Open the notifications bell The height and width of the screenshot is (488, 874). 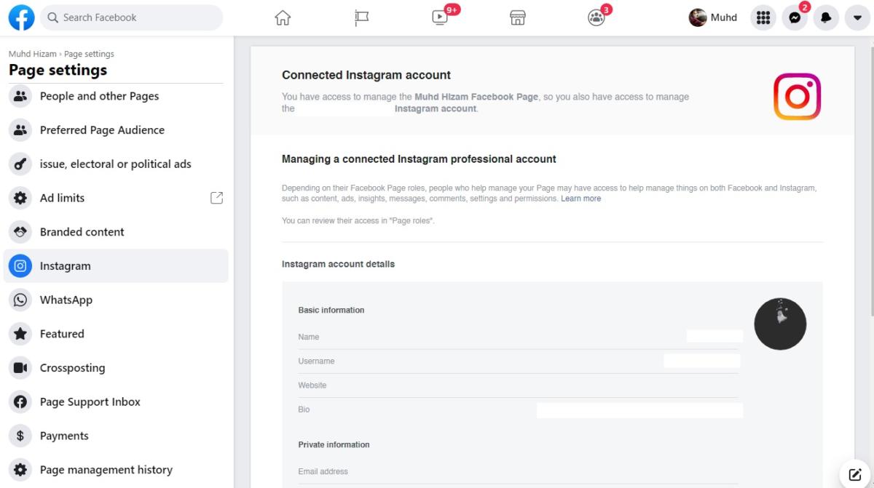pos(826,17)
